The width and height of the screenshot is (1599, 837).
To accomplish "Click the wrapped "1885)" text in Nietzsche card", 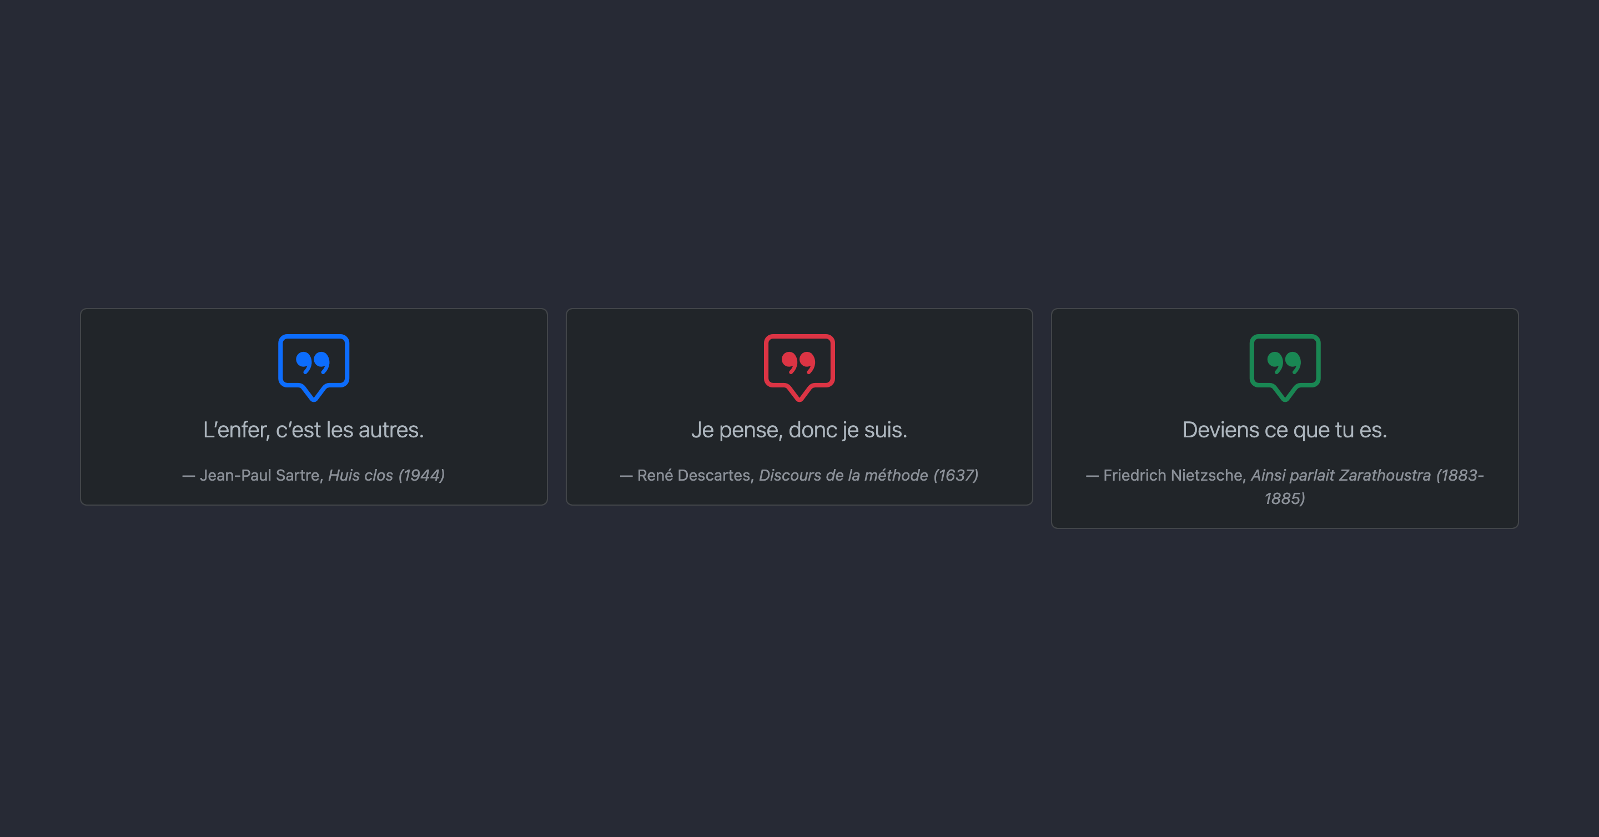I will 1284,499.
